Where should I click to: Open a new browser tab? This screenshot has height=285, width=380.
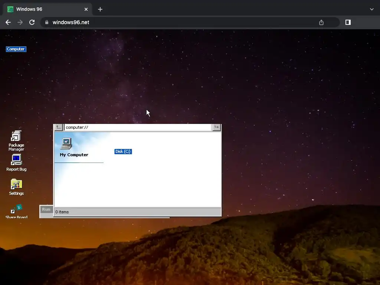click(100, 9)
